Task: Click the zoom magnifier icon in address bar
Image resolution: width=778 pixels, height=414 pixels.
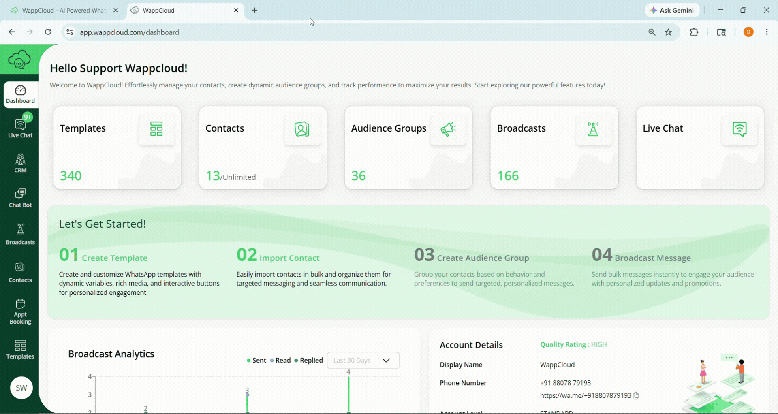Action: click(652, 32)
